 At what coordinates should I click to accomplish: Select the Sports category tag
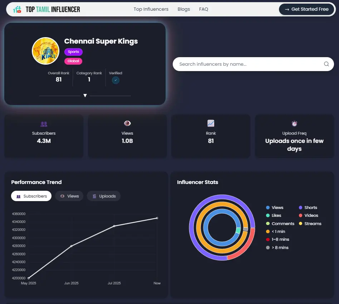click(x=73, y=51)
